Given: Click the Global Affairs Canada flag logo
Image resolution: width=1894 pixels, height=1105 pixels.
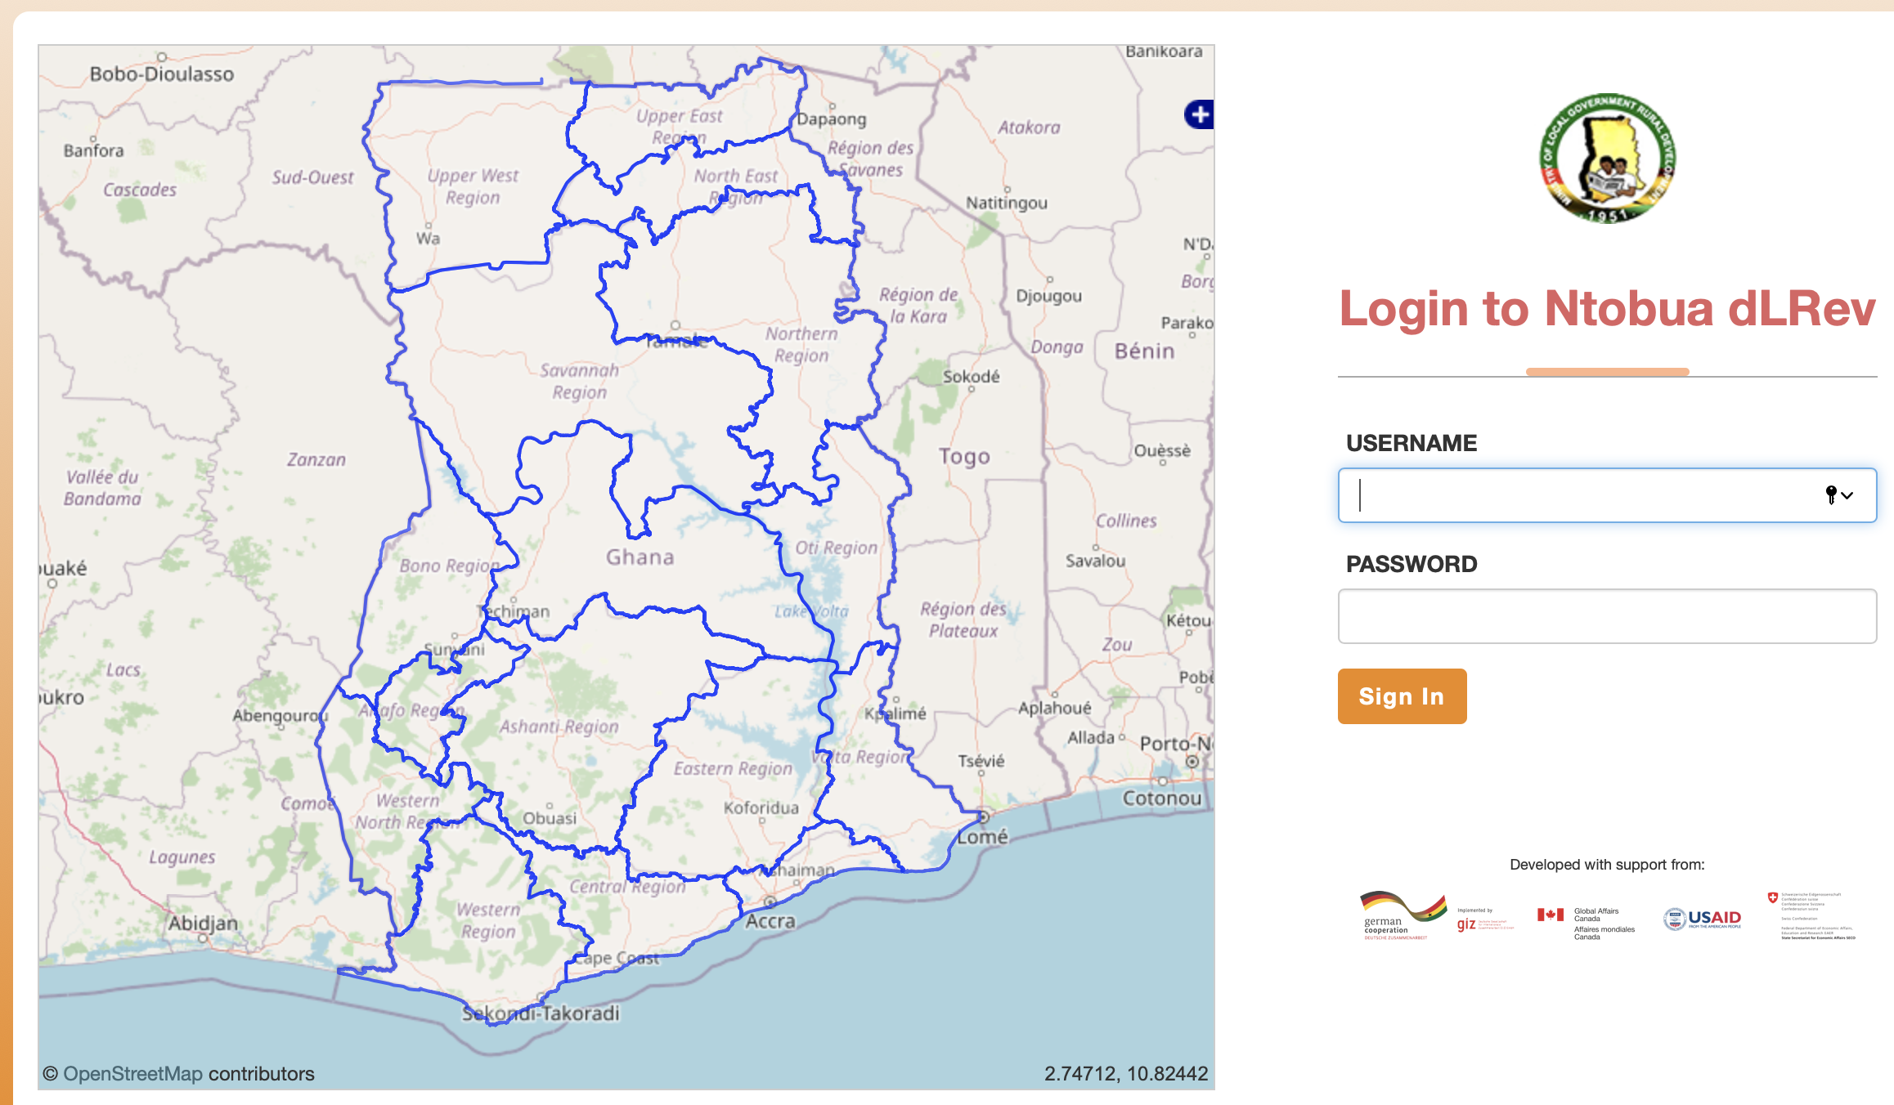Looking at the screenshot, I should [x=1550, y=915].
